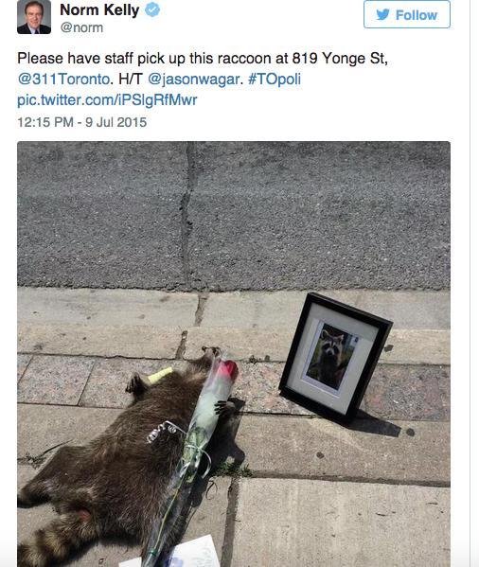
Task: Click the @norm handle
Action: [81, 27]
